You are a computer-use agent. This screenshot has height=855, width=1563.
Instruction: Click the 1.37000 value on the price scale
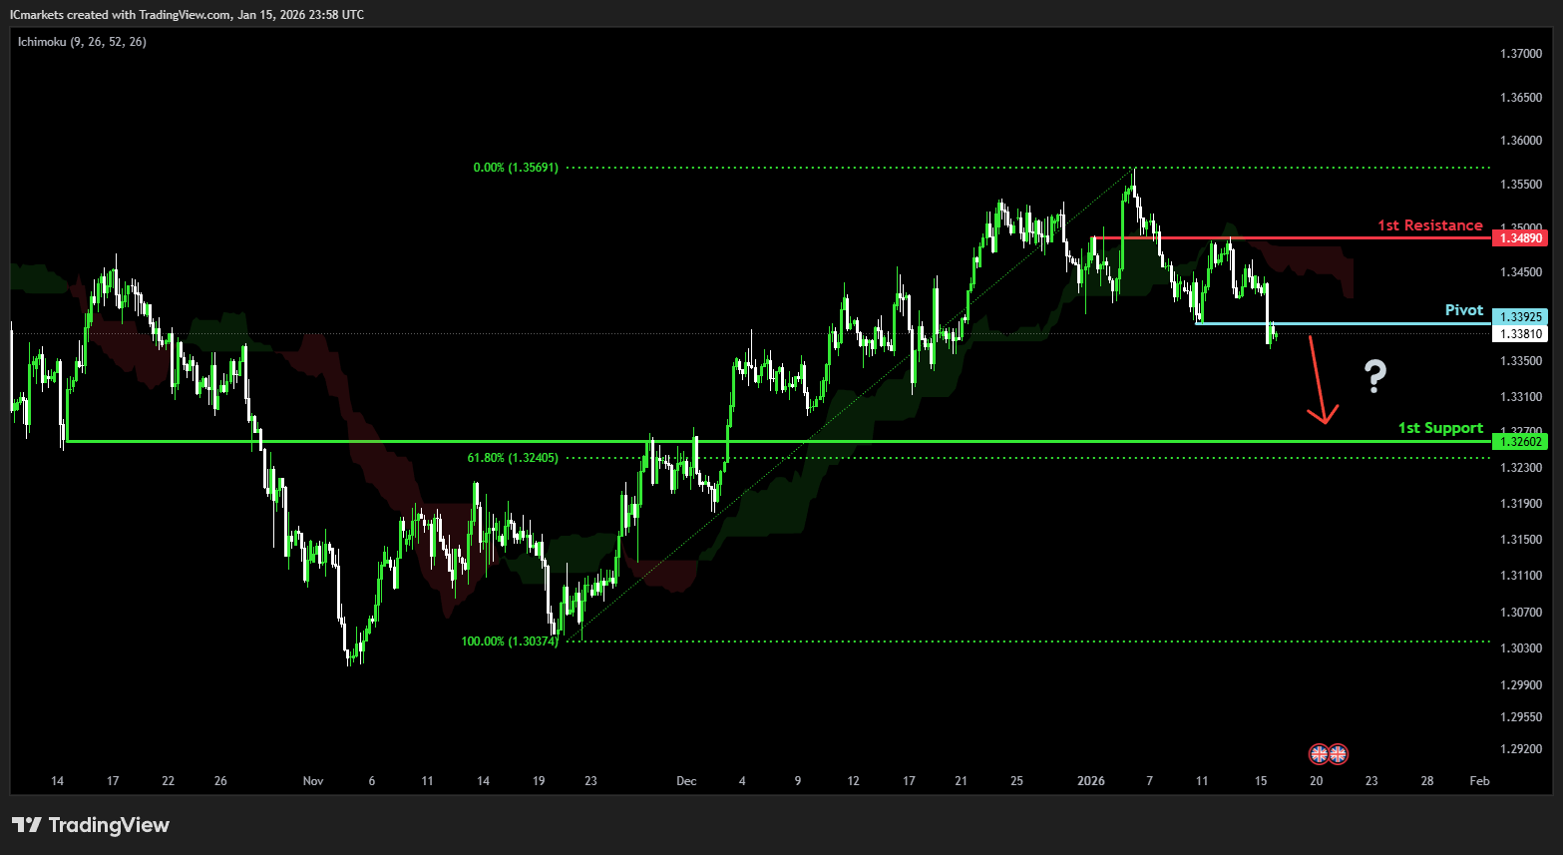pos(1520,54)
